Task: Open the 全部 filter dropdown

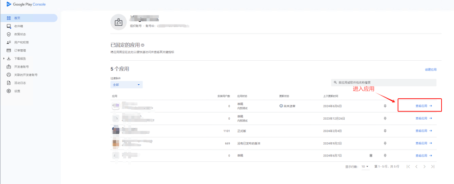Action: [127, 85]
